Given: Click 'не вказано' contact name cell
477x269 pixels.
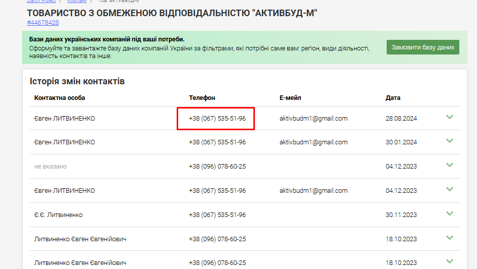Looking at the screenshot, I should pos(50,167).
